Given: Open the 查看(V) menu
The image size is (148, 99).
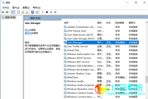Looking at the screenshot, I should 26,8.
